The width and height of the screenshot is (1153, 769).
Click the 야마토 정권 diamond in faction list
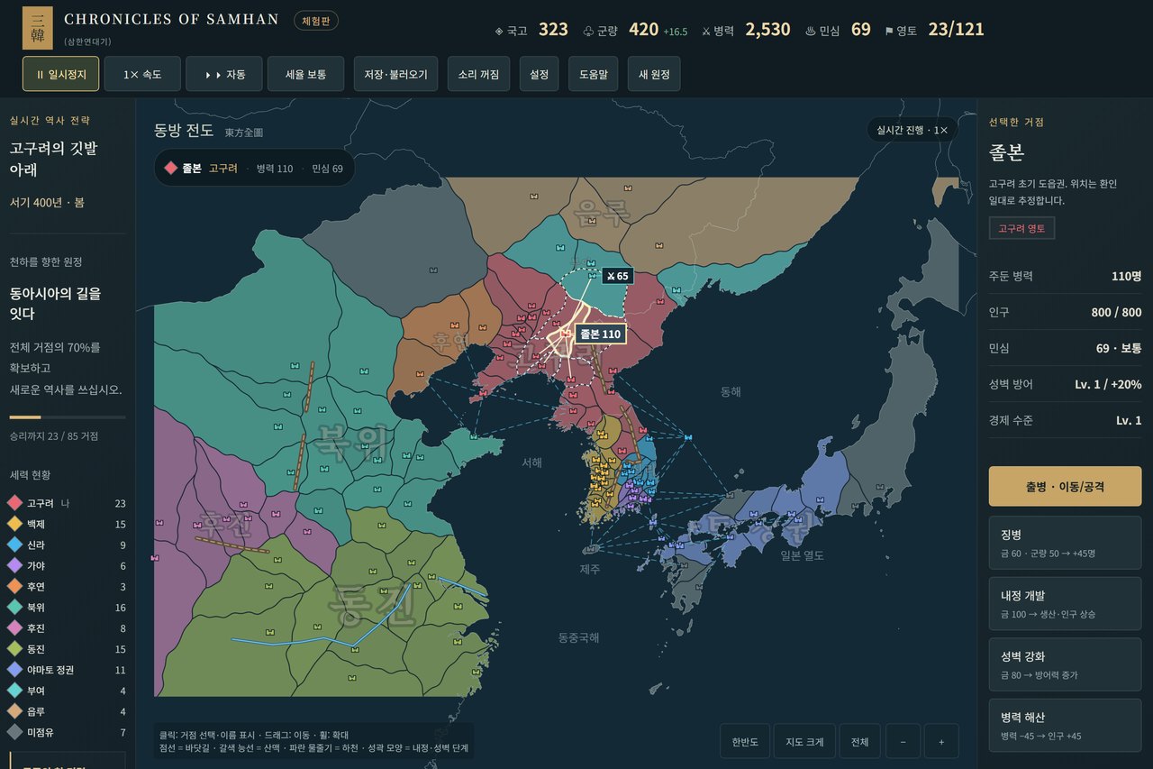tap(14, 670)
